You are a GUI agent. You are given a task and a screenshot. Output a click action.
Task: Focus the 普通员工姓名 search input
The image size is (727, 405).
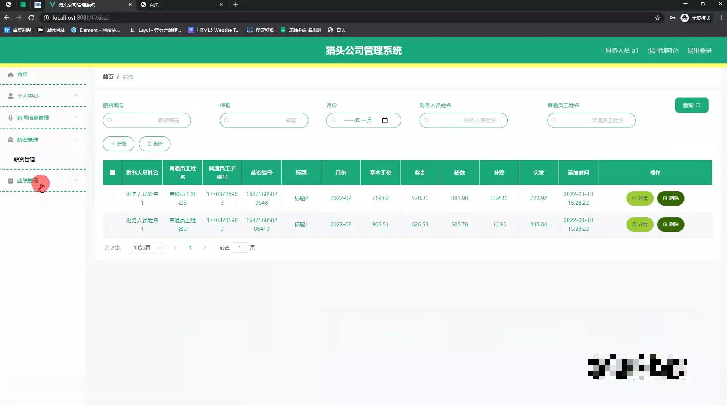[591, 121]
